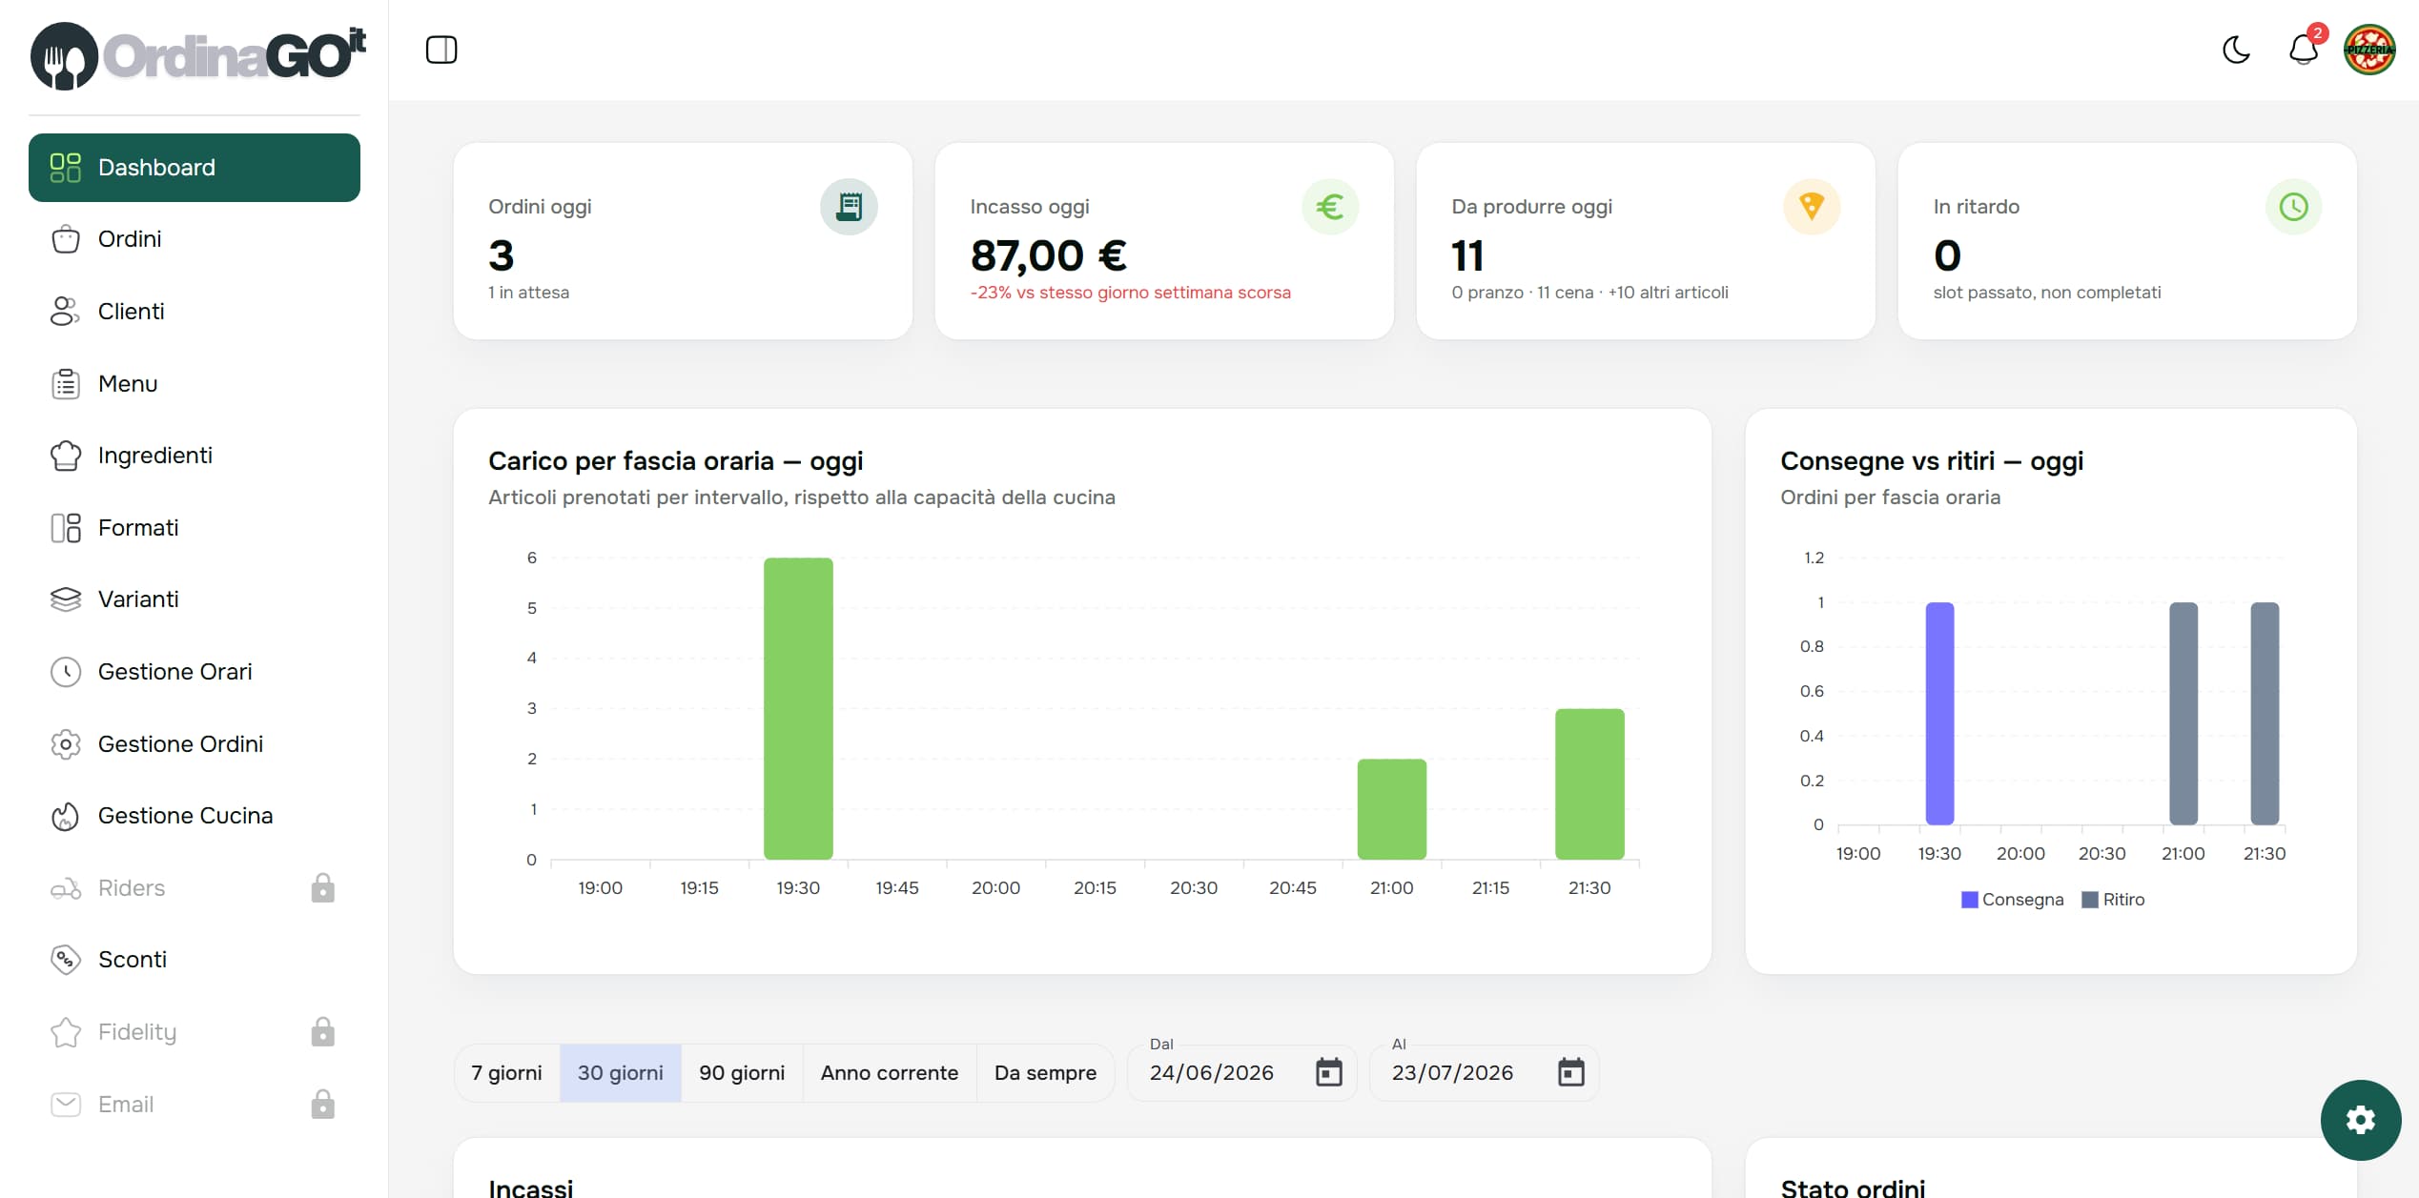The height and width of the screenshot is (1198, 2419).
Task: Click the Ingredienti chef hat icon
Action: coord(66,456)
